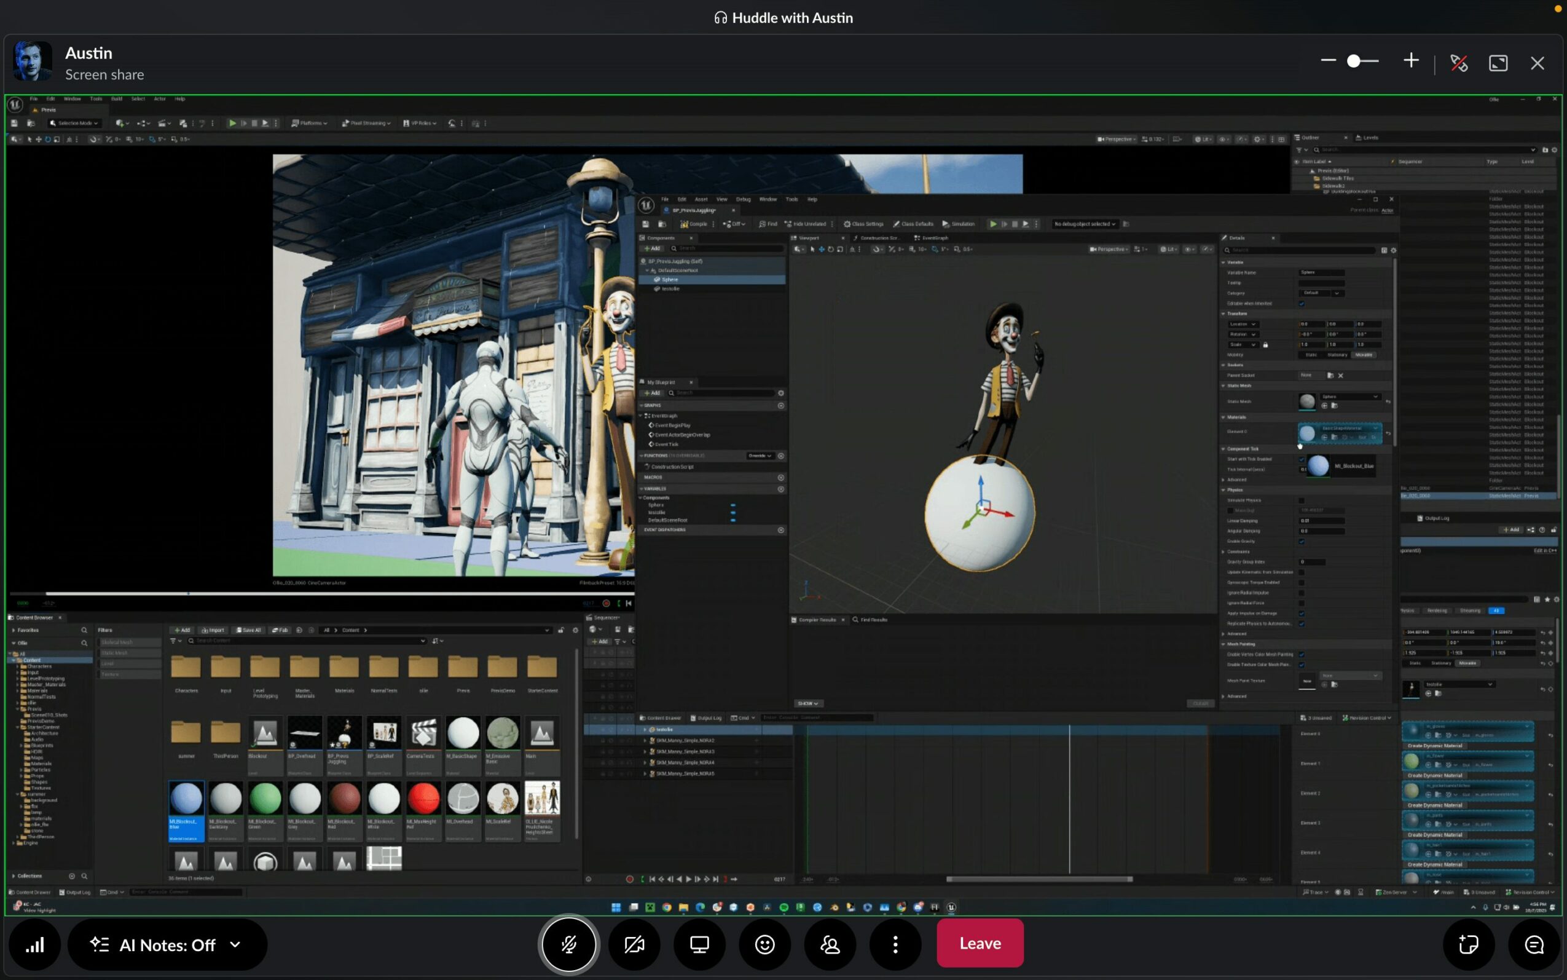The height and width of the screenshot is (980, 1567).
Task: Open the AI Notes dropdown
Action: click(x=235, y=944)
